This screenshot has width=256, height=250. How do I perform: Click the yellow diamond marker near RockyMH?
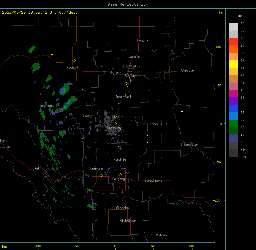point(74,60)
